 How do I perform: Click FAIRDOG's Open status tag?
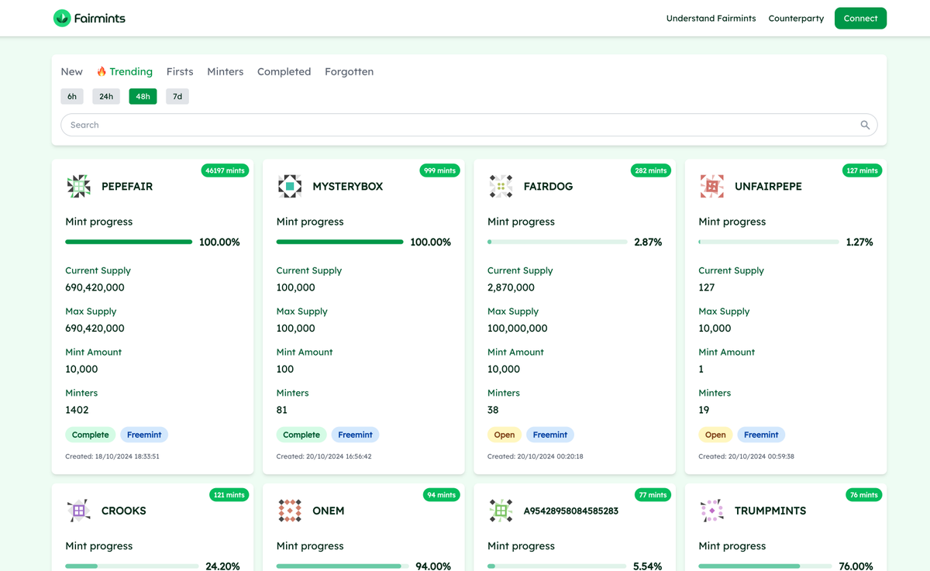click(505, 435)
